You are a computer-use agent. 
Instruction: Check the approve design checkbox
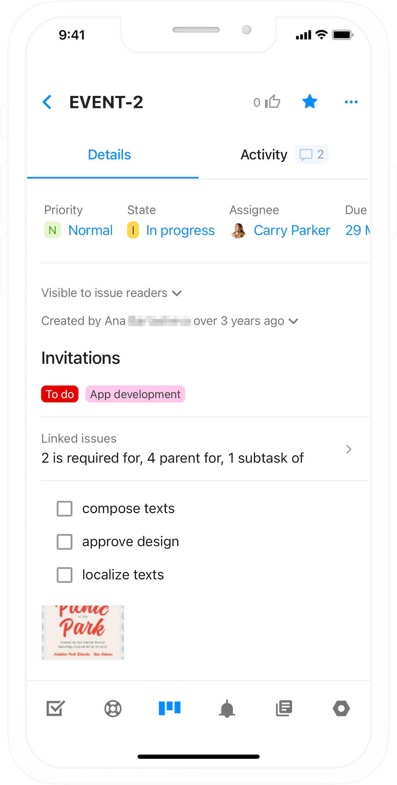64,542
